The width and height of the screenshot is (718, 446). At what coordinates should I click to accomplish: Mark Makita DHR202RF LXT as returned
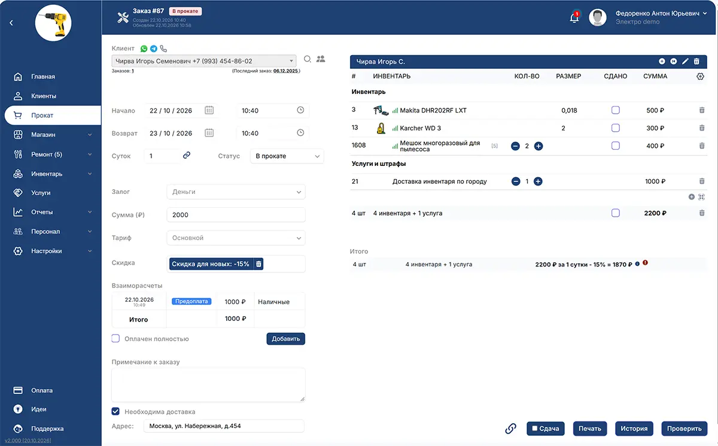616,110
